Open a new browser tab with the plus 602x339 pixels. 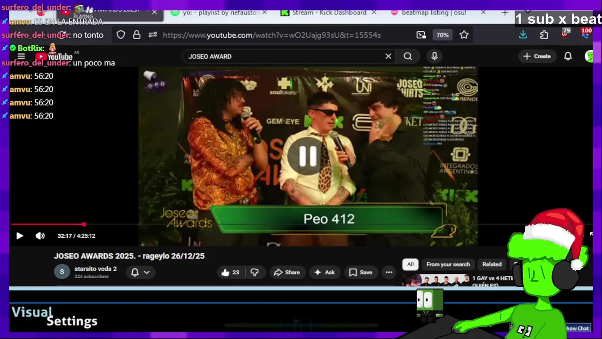point(505,13)
